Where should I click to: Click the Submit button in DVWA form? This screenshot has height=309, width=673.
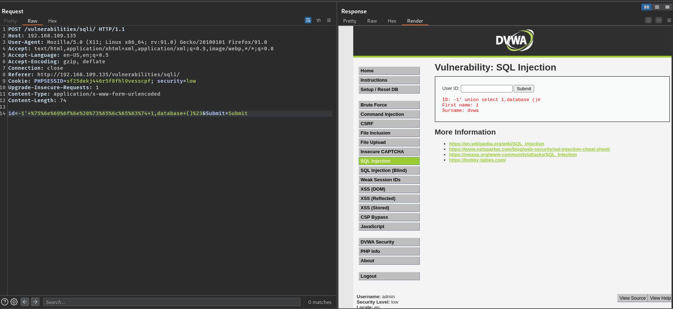524,88
